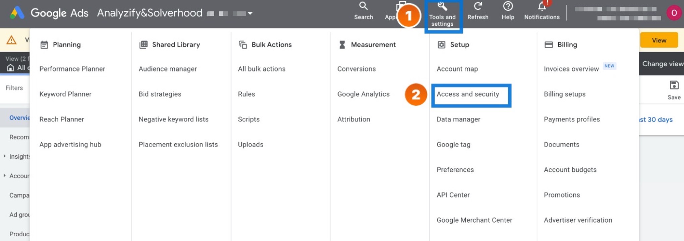
Task: Open Invoices overview
Action: 571,69
